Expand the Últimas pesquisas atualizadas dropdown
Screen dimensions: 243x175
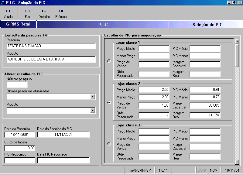(x=93, y=97)
